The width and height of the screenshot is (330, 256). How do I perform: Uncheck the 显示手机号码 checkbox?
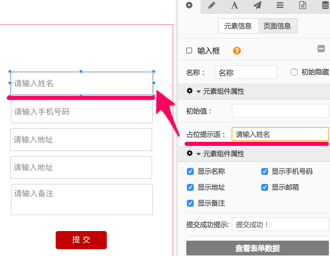[x=265, y=171]
